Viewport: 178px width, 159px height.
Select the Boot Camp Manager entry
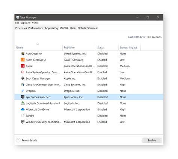tap(38, 78)
